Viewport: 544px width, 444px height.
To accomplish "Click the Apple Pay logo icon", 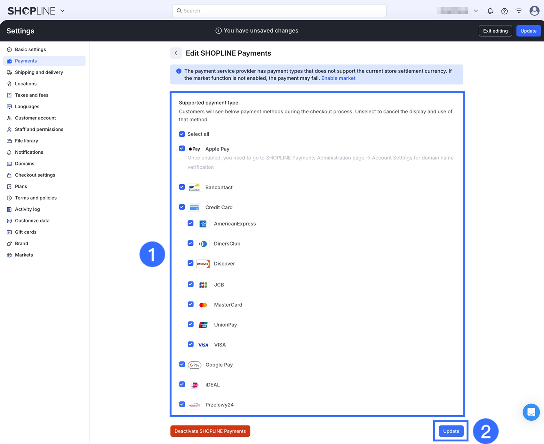I will [x=194, y=149].
